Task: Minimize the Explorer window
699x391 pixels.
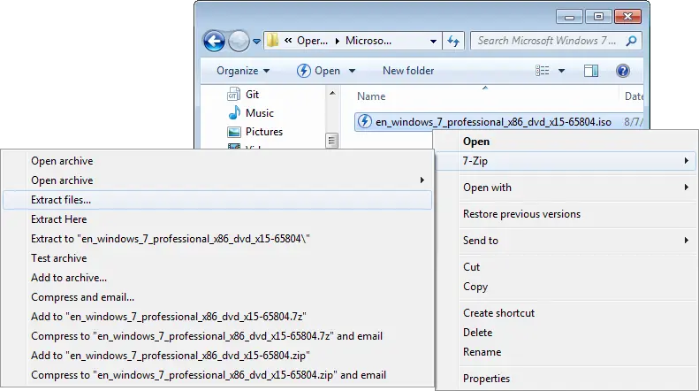Action: (569, 17)
